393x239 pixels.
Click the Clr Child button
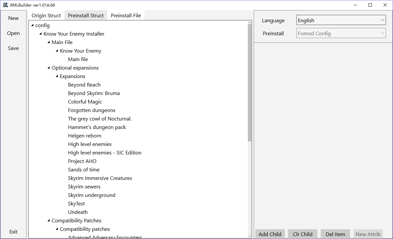point(303,234)
